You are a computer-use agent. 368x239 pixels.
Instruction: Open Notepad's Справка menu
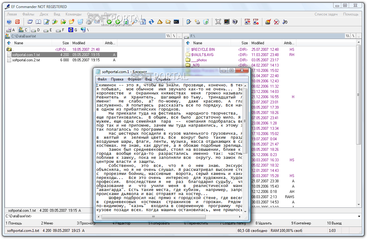pyautogui.click(x=163, y=79)
